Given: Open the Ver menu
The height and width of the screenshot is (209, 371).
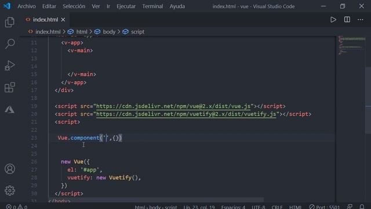Looking at the screenshot, I should click(96, 6).
